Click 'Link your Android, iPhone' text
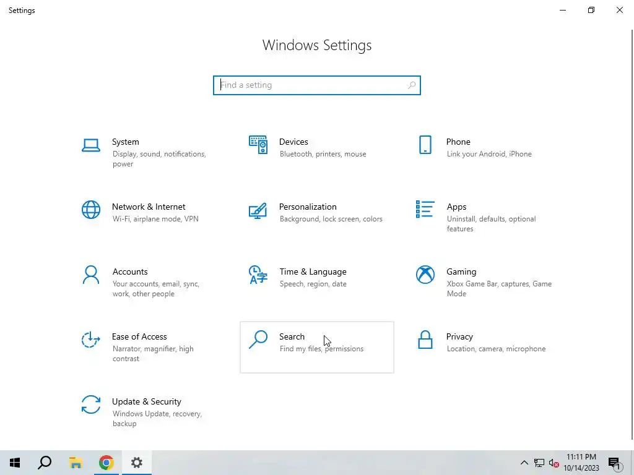This screenshot has height=475, width=634. 489,154
